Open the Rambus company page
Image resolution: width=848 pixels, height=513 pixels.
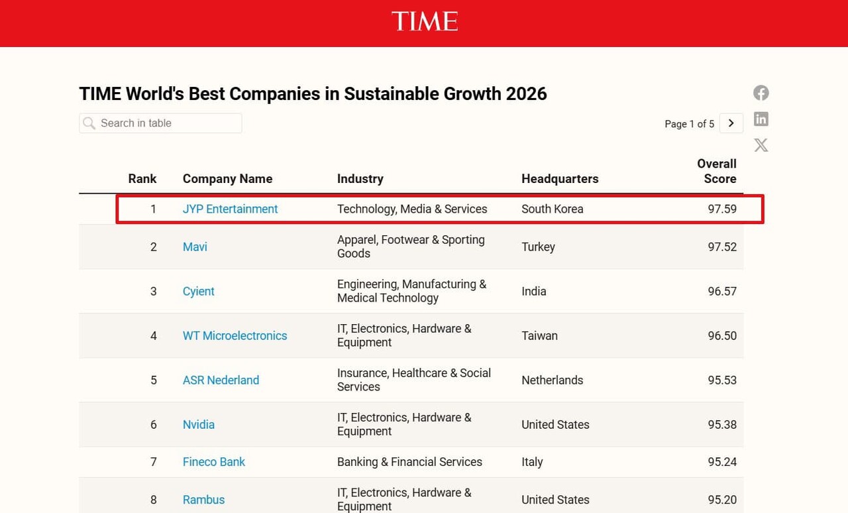pyautogui.click(x=203, y=500)
